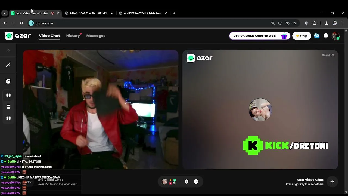Click the install app icon
The image size is (348, 196).
click(280, 23)
